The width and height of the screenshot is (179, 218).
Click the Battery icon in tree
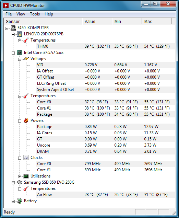(x=20, y=201)
